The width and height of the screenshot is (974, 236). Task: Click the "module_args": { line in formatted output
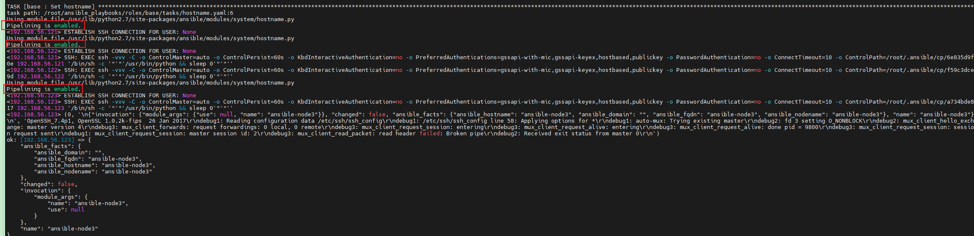tap(61, 197)
